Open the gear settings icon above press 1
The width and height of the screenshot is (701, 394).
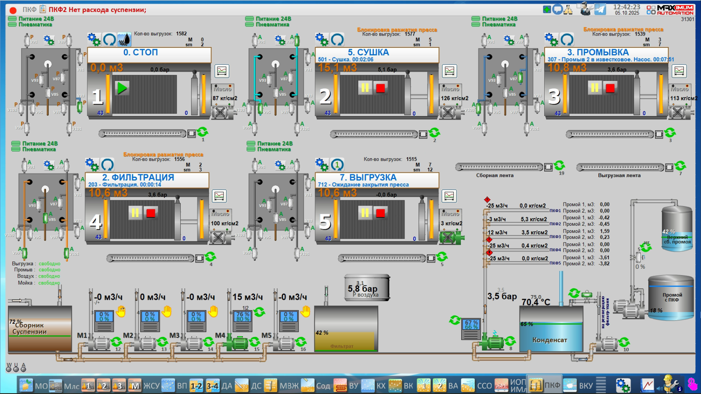[94, 39]
